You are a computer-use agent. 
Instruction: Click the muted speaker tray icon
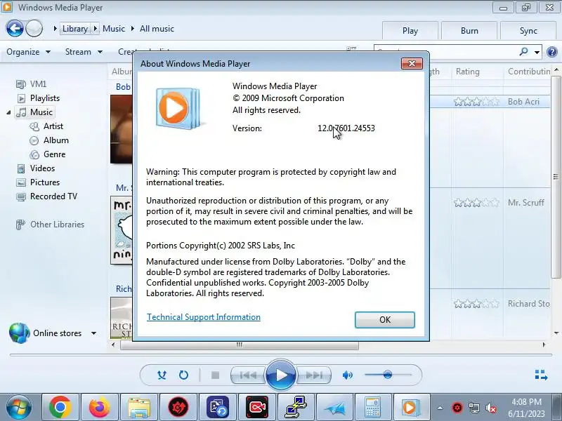tap(490, 408)
